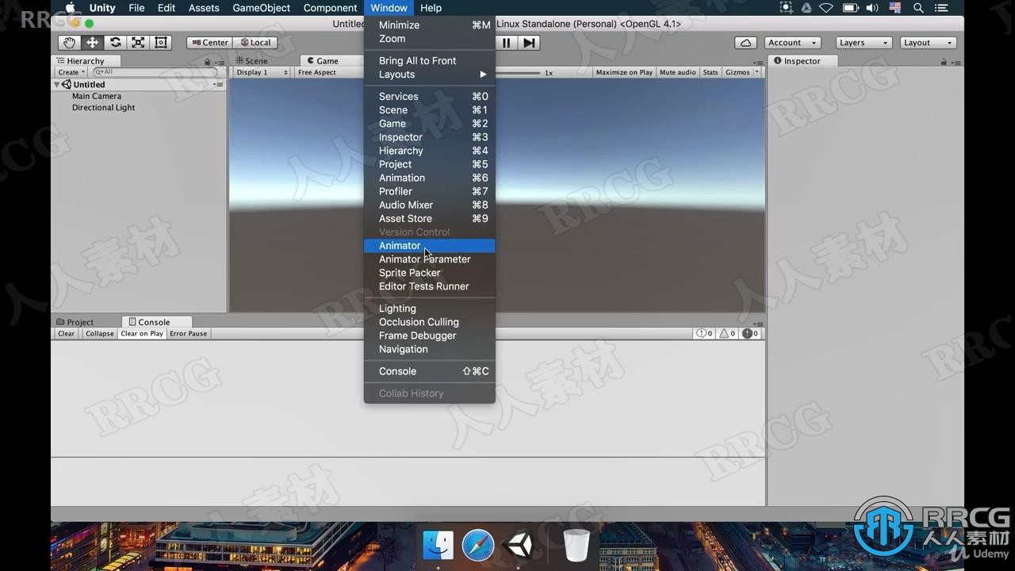The image size is (1015, 571).
Task: Toggle Center pivot mode
Action: [x=209, y=43]
